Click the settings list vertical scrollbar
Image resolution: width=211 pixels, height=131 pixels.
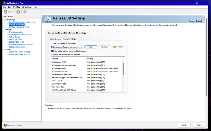point(123,69)
